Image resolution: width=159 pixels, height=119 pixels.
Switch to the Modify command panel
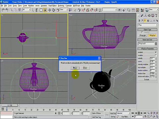142,16
